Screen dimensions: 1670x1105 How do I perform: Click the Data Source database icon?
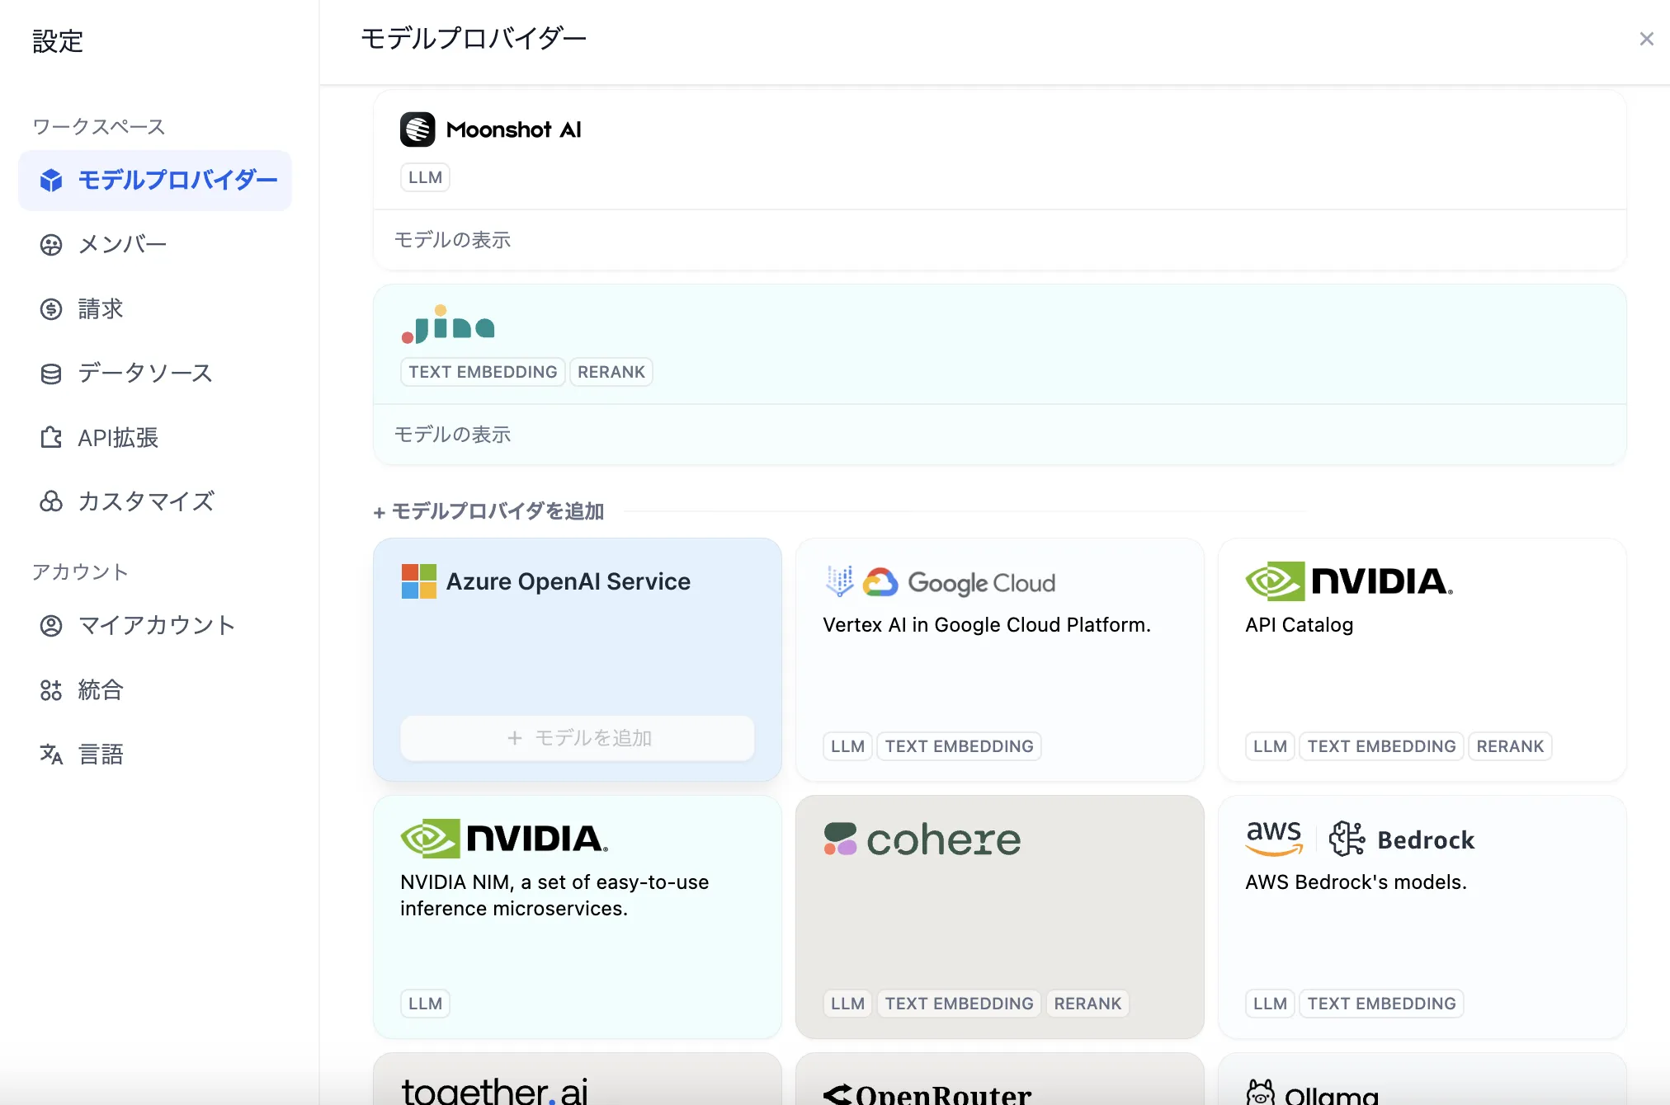(x=51, y=374)
